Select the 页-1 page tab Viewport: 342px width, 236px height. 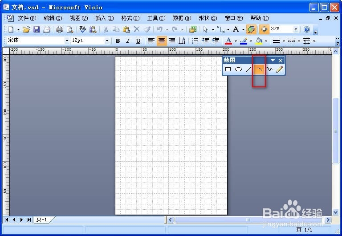(x=42, y=220)
